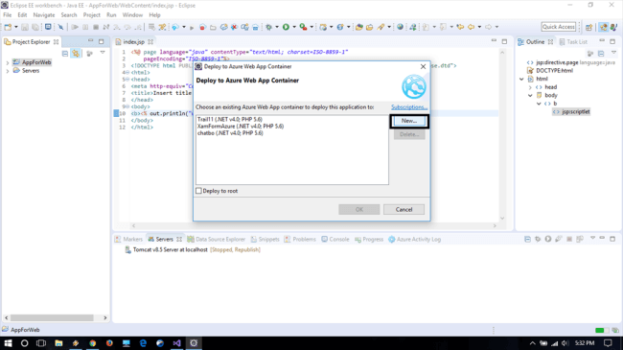Select chatbo web app container
The height and width of the screenshot is (350, 623).
coord(230,133)
